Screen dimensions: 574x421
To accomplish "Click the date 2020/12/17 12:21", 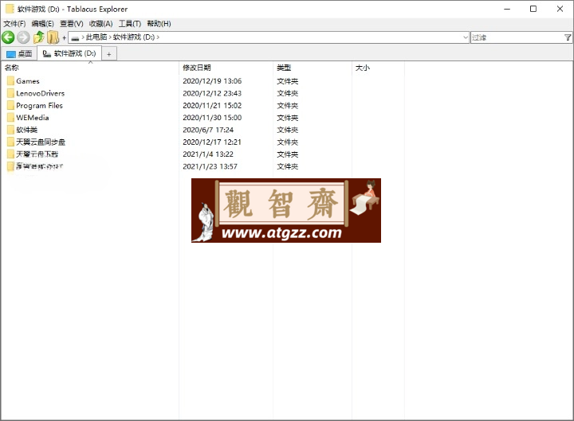I will coord(212,142).
